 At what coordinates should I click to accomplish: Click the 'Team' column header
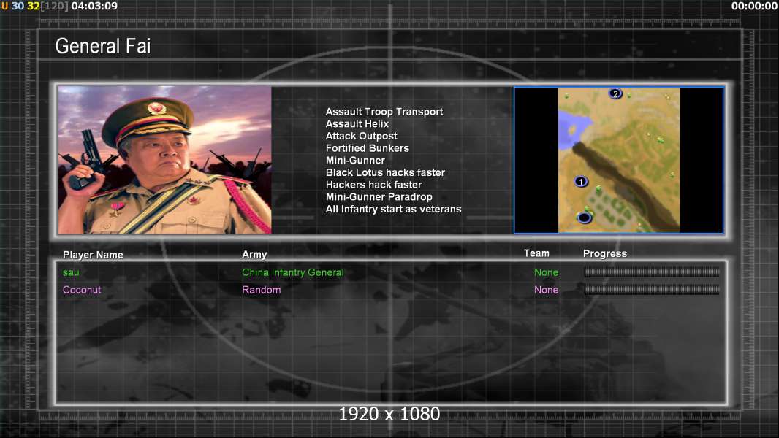tap(536, 253)
